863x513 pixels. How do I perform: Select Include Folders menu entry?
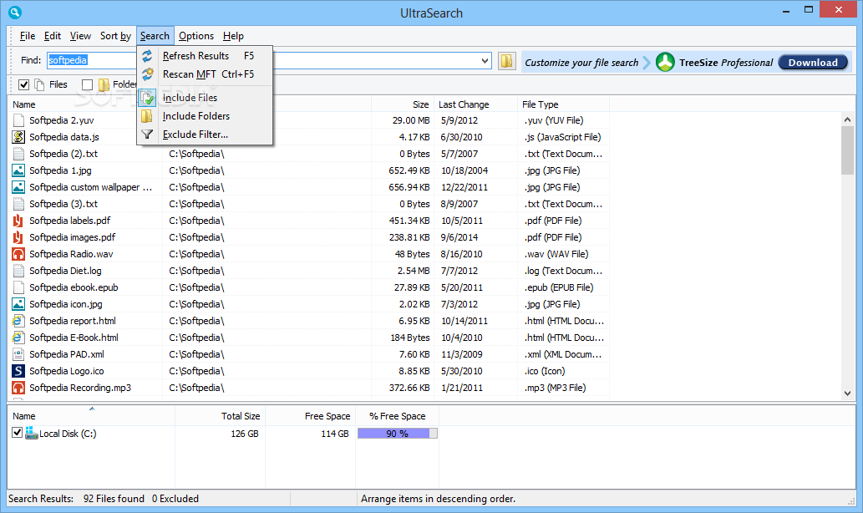pyautogui.click(x=205, y=116)
